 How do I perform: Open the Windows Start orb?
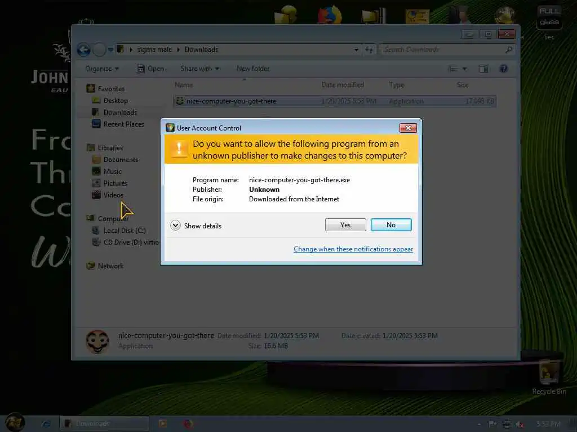[15, 422]
